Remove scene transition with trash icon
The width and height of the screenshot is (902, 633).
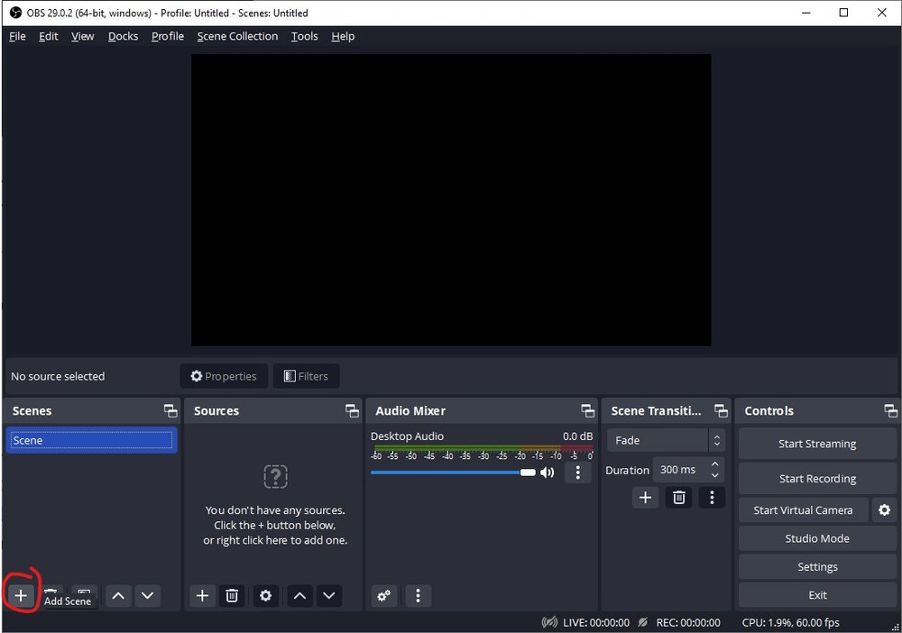tap(679, 498)
